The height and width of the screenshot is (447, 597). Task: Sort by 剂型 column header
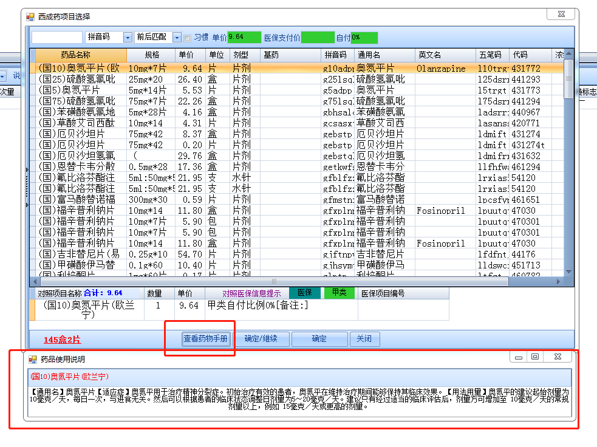point(245,55)
